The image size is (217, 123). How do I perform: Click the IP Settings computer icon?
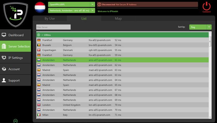point(4,57)
